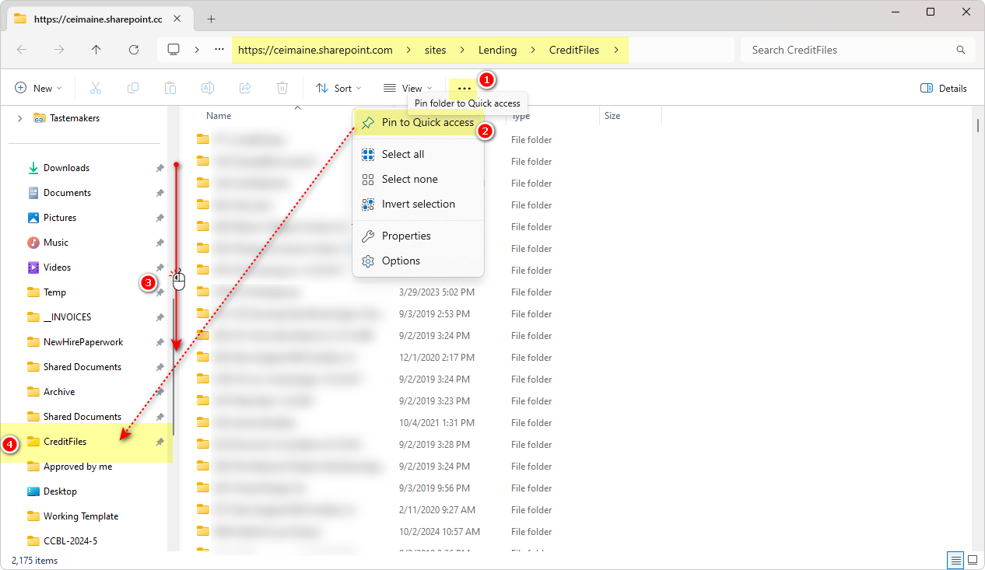Viewport: 985px width, 570px height.
Task: Click the See more three-dots toolbar button
Action: click(x=464, y=89)
